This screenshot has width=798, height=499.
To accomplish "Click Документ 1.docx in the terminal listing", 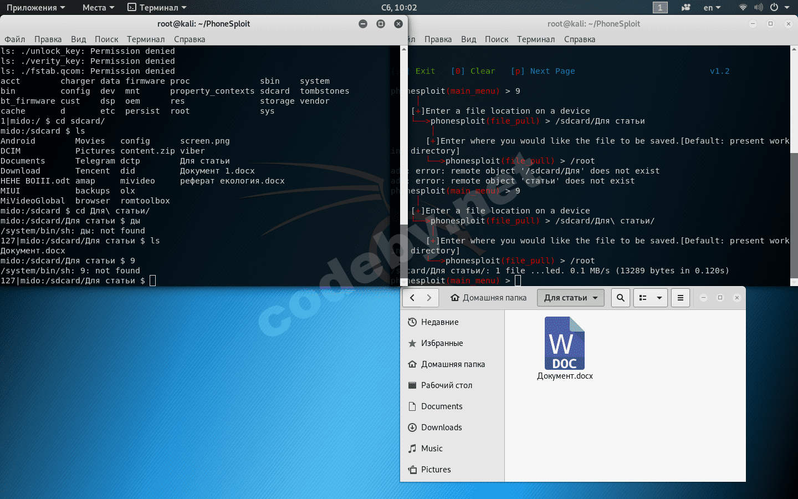I will (x=217, y=171).
